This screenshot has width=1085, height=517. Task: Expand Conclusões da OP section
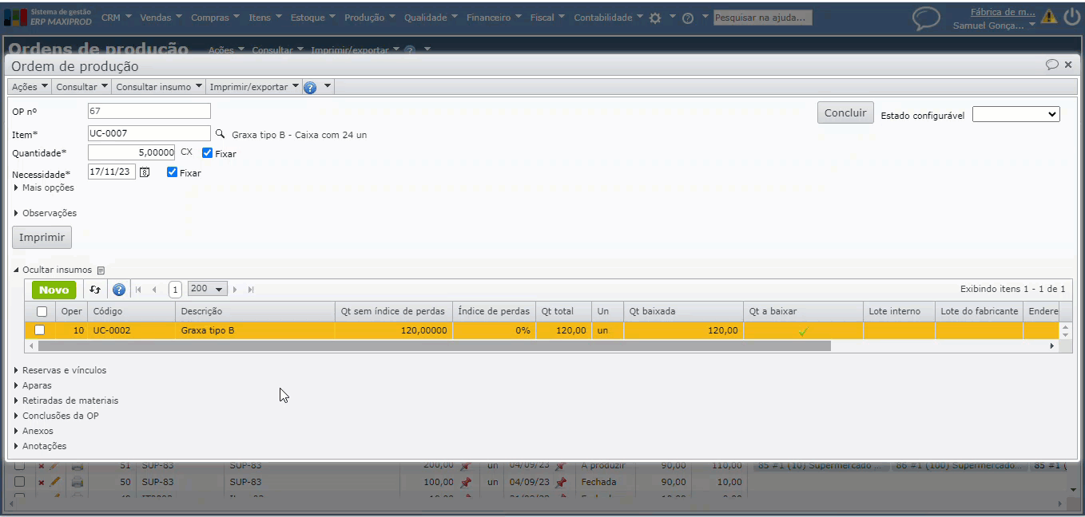[x=56, y=416]
